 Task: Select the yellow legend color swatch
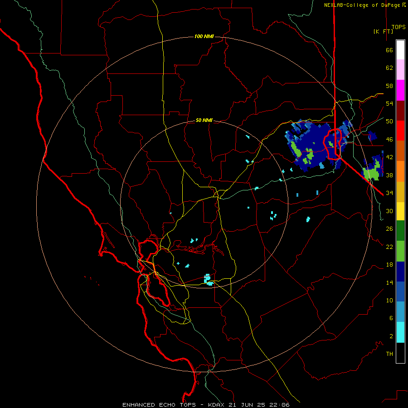tap(400, 211)
